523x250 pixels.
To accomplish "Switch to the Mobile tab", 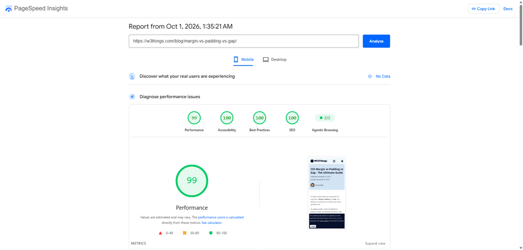I will point(243,59).
